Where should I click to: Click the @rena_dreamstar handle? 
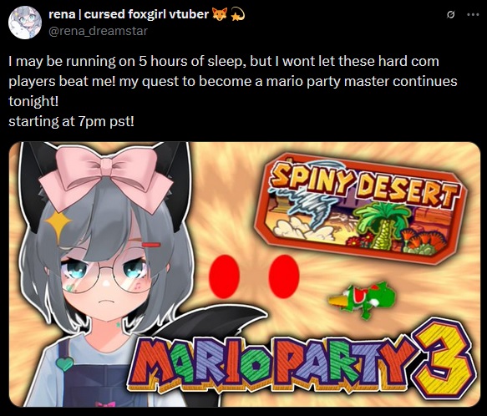pos(98,31)
